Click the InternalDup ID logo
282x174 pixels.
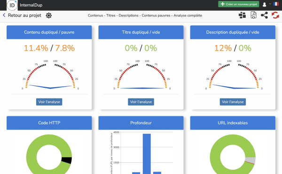[x=12, y=5]
